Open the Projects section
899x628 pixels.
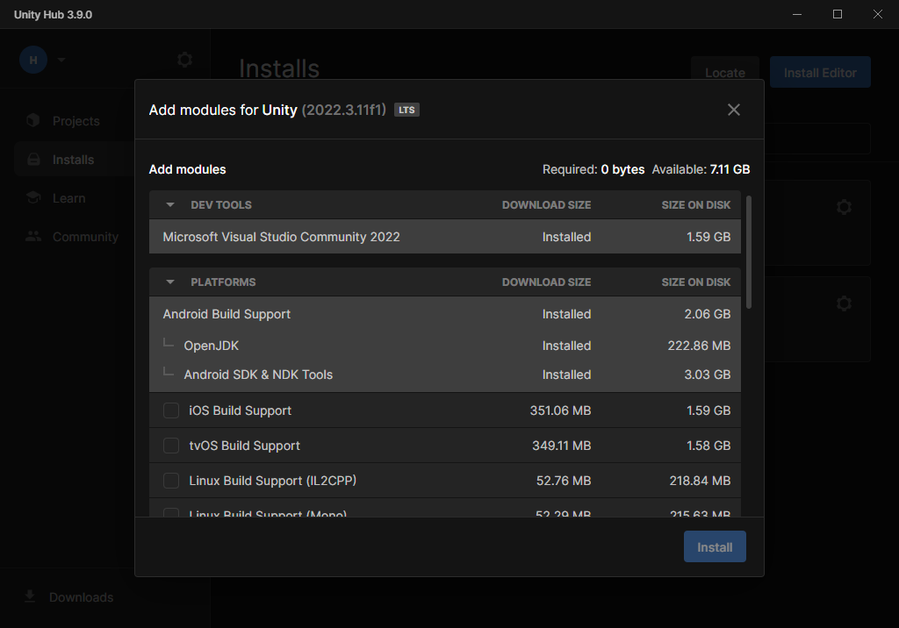click(x=76, y=121)
